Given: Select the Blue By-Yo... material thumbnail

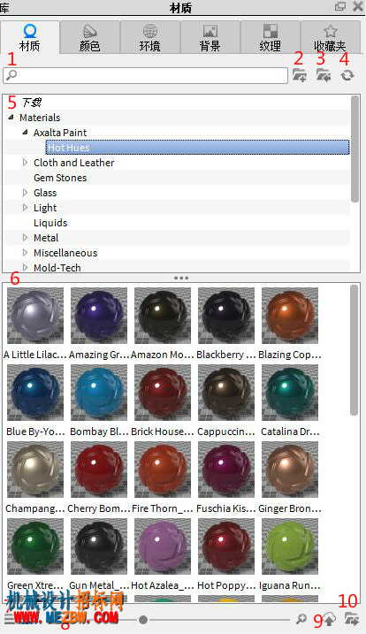Looking at the screenshot, I should [35, 393].
